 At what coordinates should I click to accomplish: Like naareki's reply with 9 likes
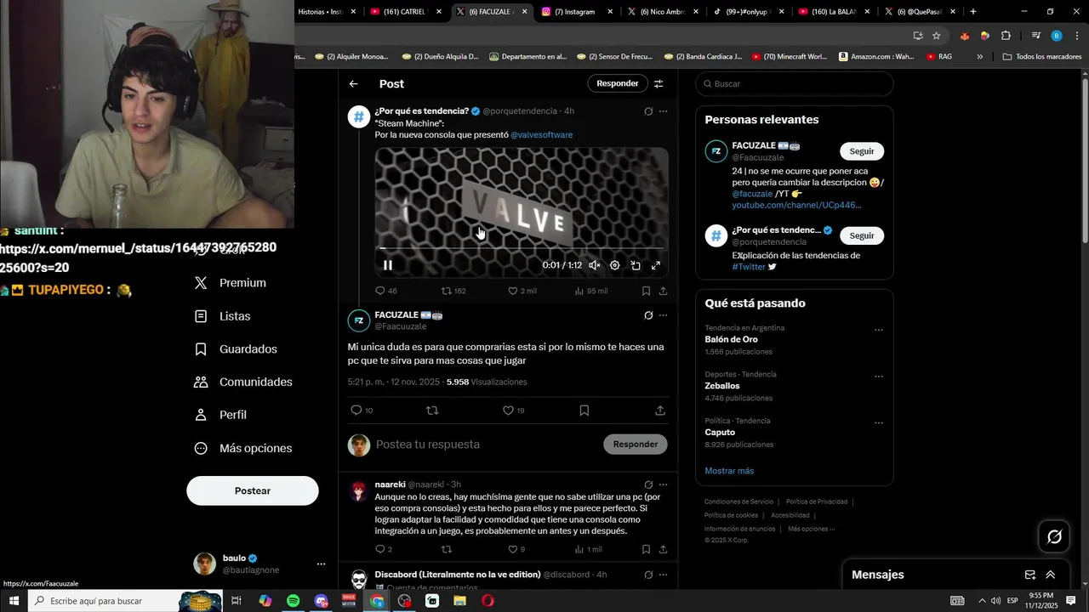pyautogui.click(x=516, y=549)
